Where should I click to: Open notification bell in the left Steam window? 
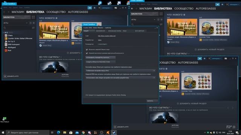(x=95, y=8)
